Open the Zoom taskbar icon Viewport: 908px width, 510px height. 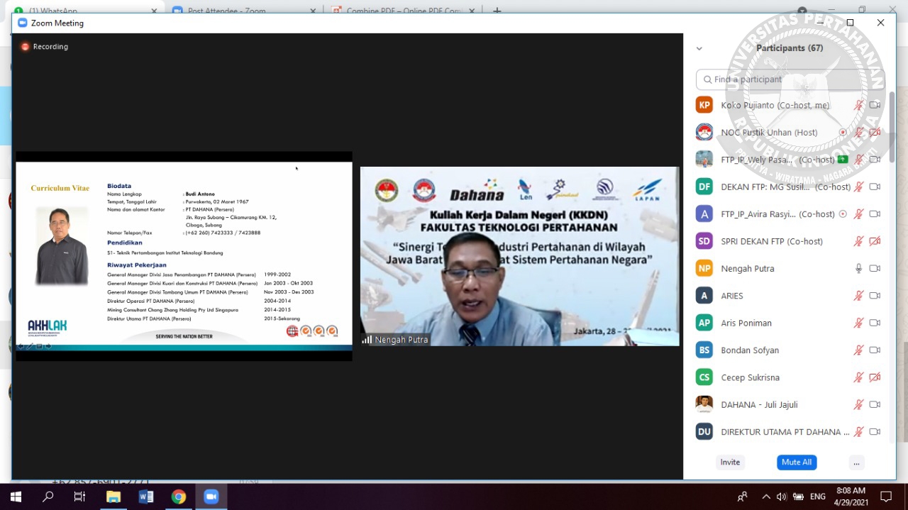(211, 497)
